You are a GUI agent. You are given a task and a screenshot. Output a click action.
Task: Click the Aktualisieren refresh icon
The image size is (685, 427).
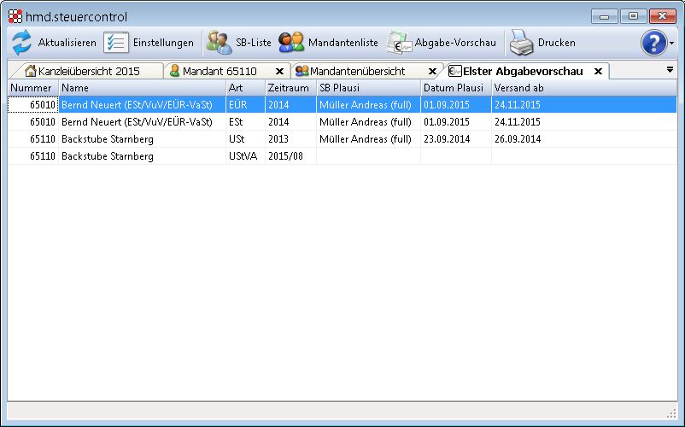[21, 43]
